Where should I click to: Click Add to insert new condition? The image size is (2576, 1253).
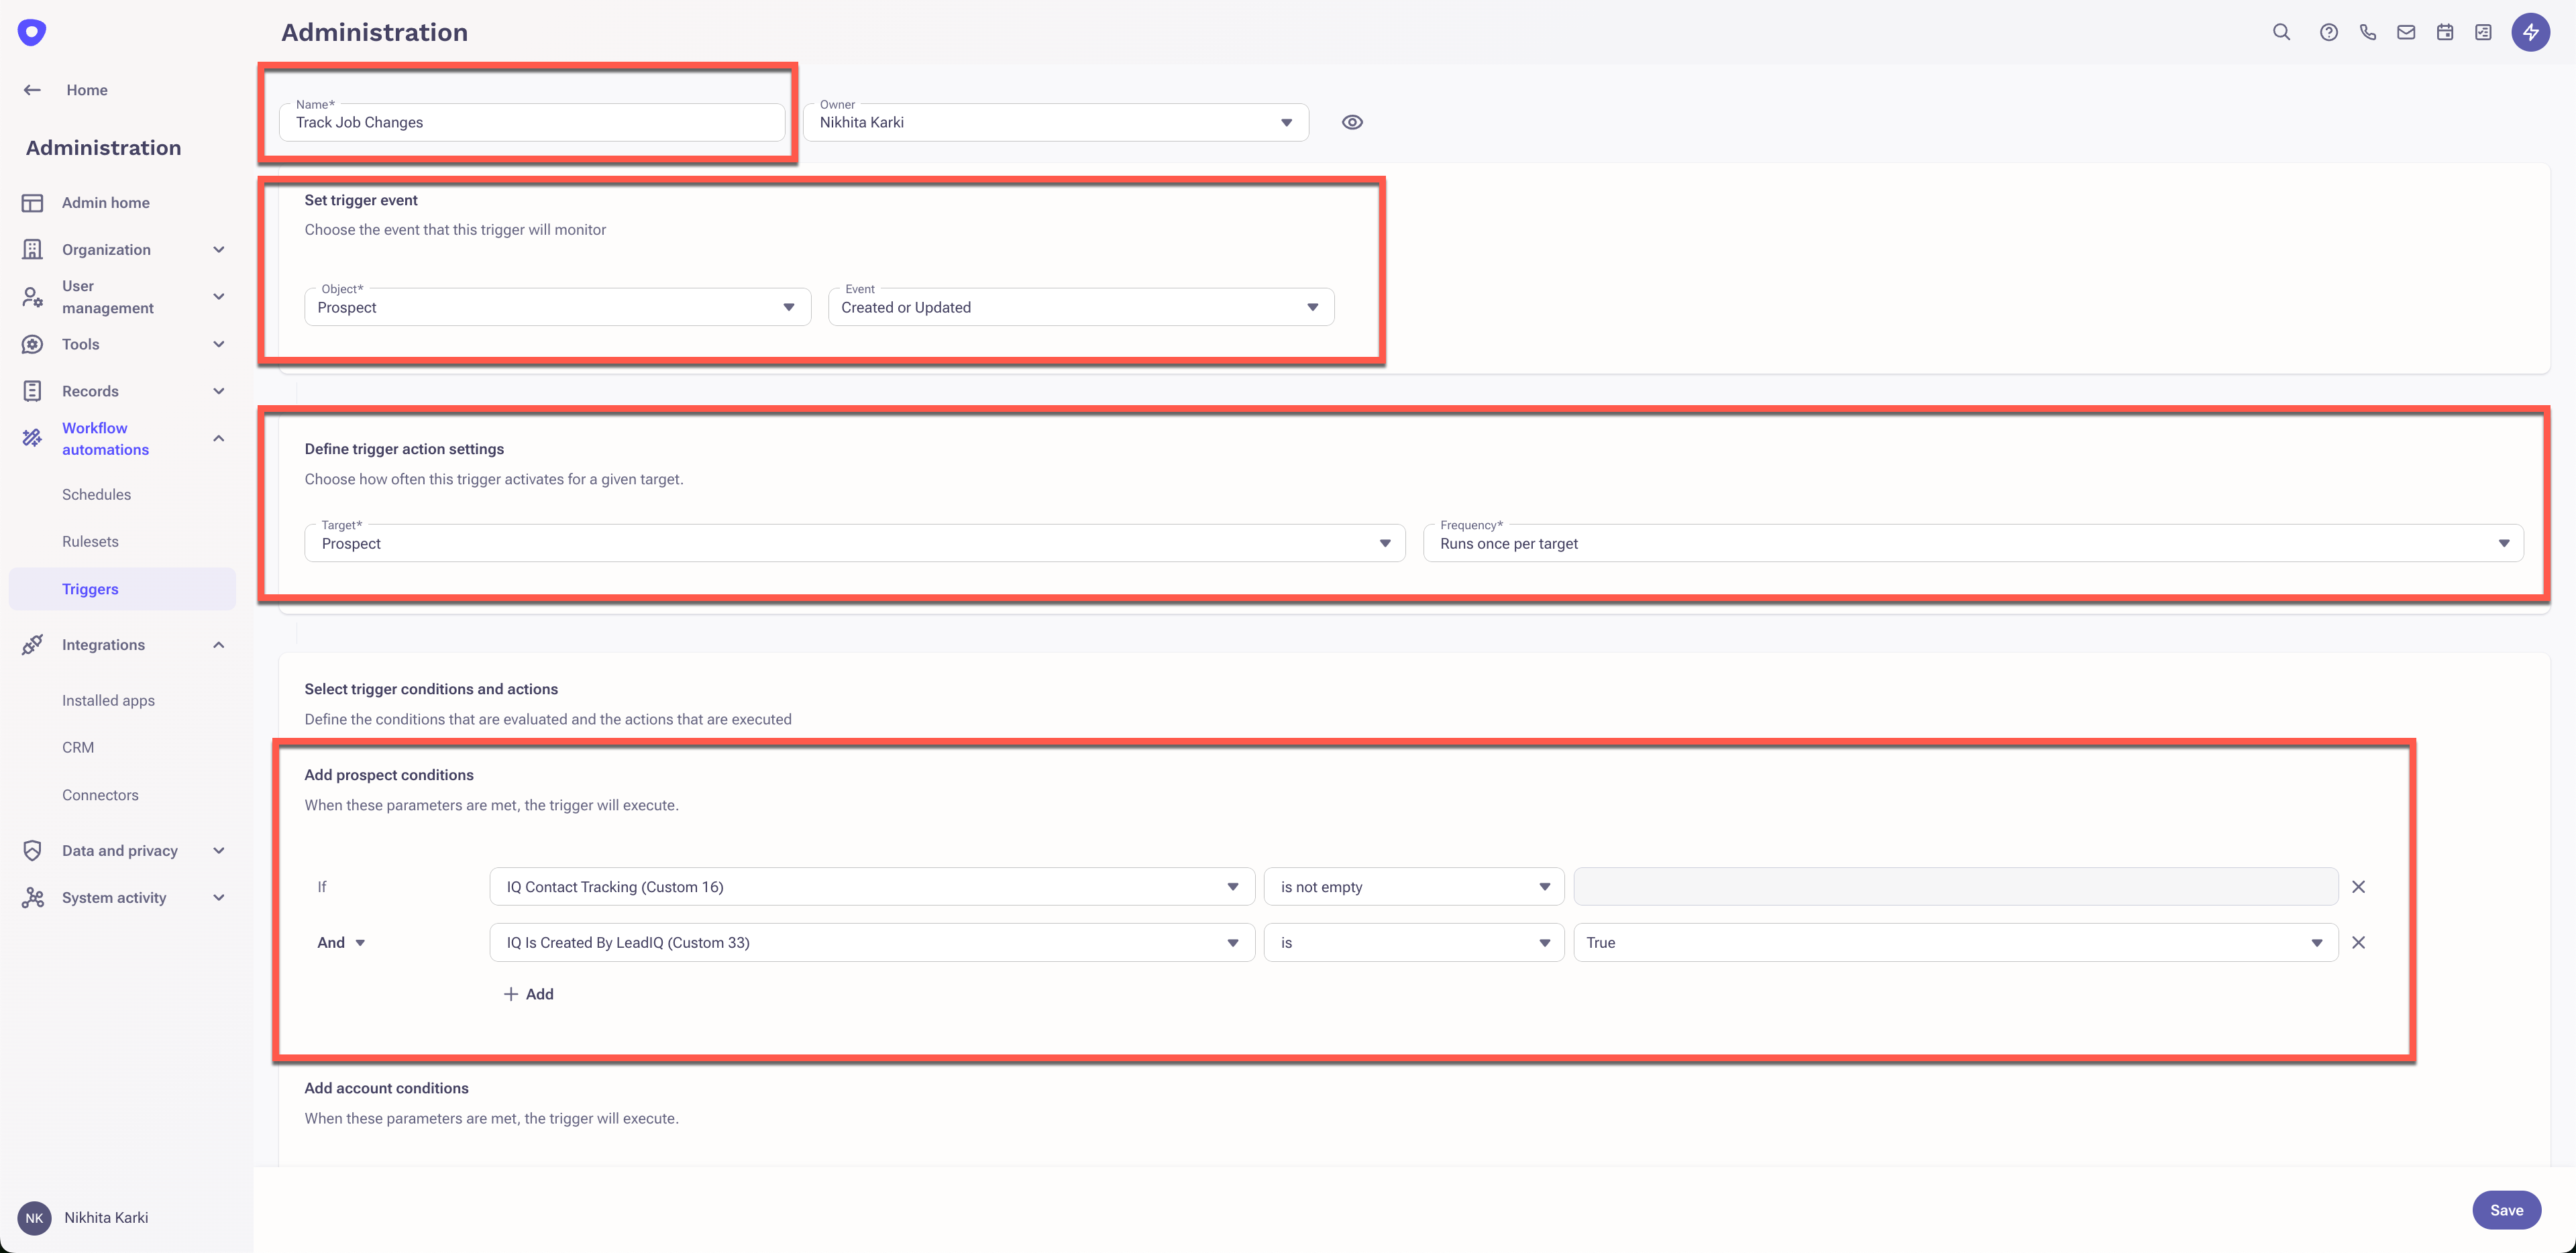tap(529, 994)
